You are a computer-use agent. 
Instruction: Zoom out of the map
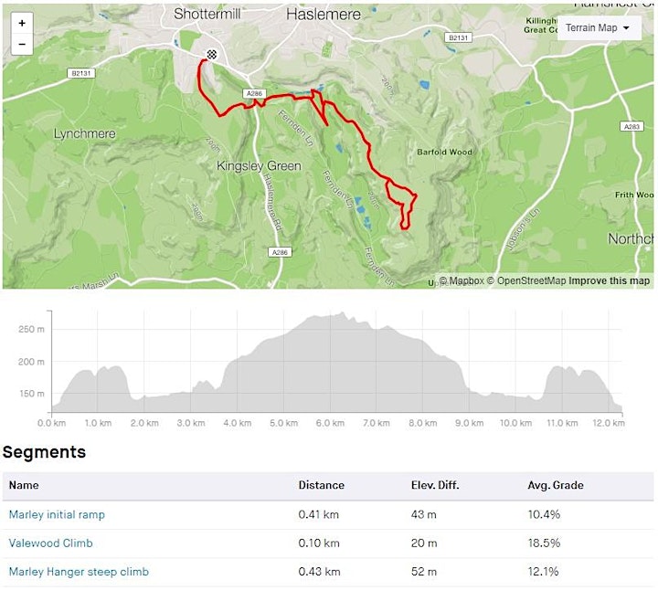click(22, 45)
